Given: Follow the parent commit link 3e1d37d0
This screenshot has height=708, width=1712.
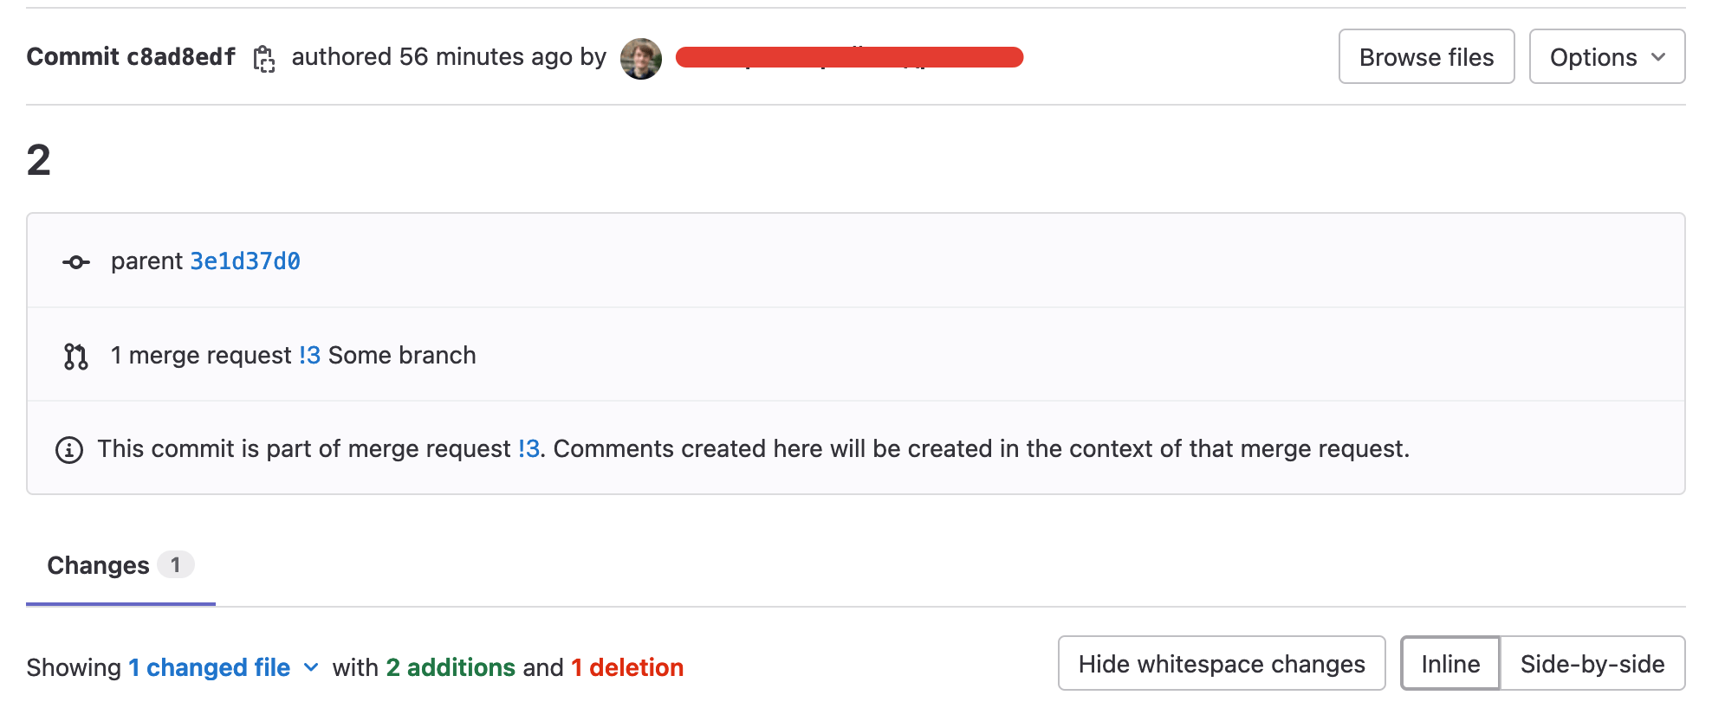Looking at the screenshot, I should coord(243,261).
